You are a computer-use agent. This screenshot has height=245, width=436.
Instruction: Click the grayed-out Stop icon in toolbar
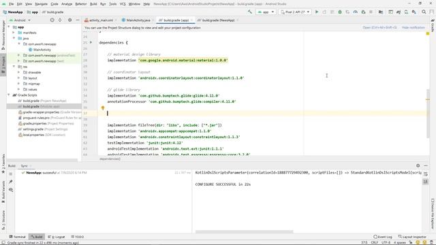point(371,12)
